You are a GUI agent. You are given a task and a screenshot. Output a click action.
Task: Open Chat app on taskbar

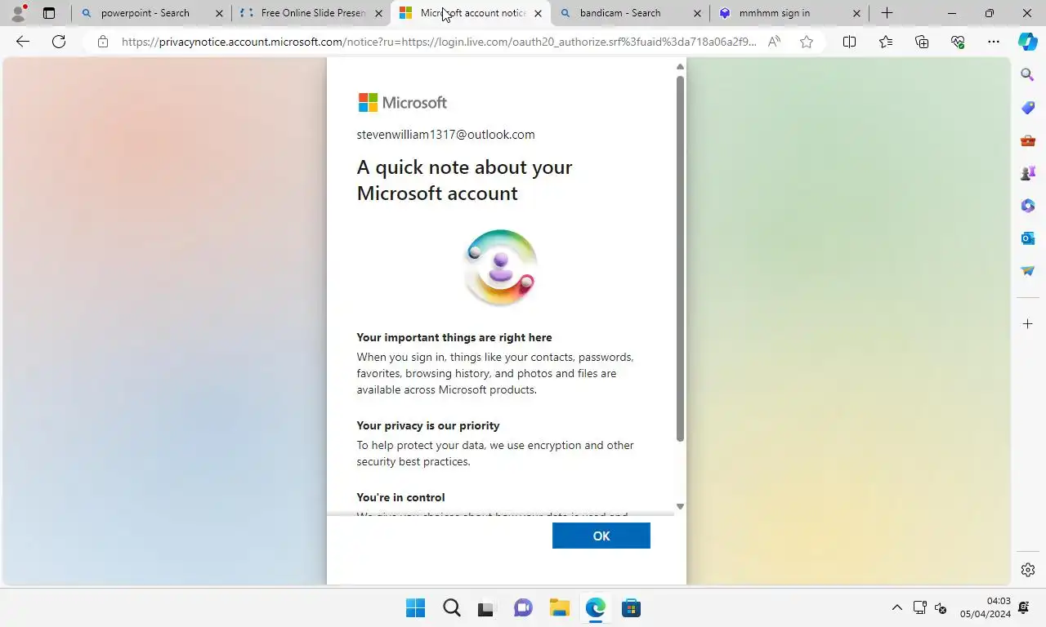click(x=523, y=608)
